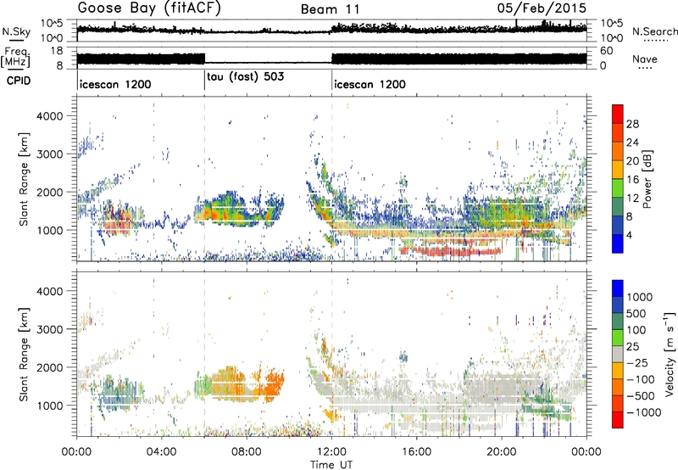Click the "-500" label on the Velocity colorbar
678x470 pixels.
[640, 395]
